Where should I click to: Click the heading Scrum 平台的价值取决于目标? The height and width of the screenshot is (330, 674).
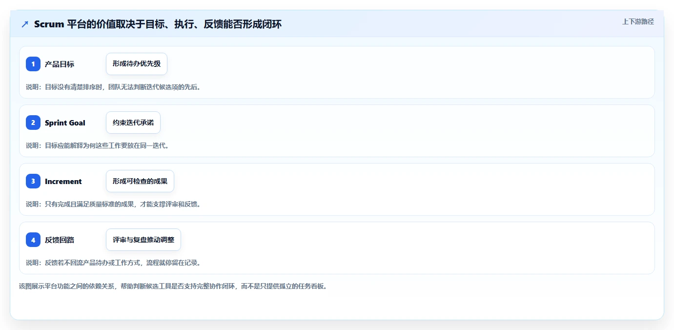[158, 24]
